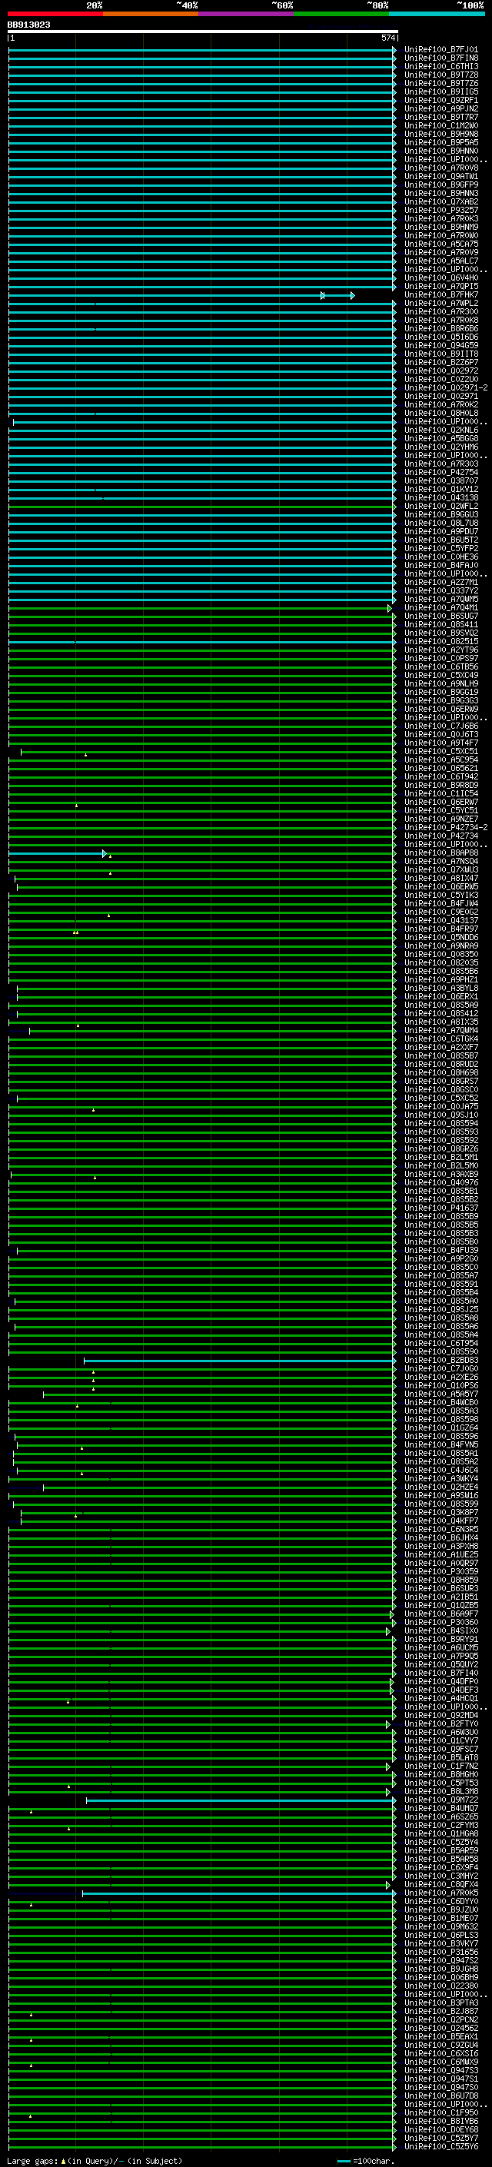Click the purple ~60% identity legend segment
Screen dimensions: 492x2167
tap(245, 14)
